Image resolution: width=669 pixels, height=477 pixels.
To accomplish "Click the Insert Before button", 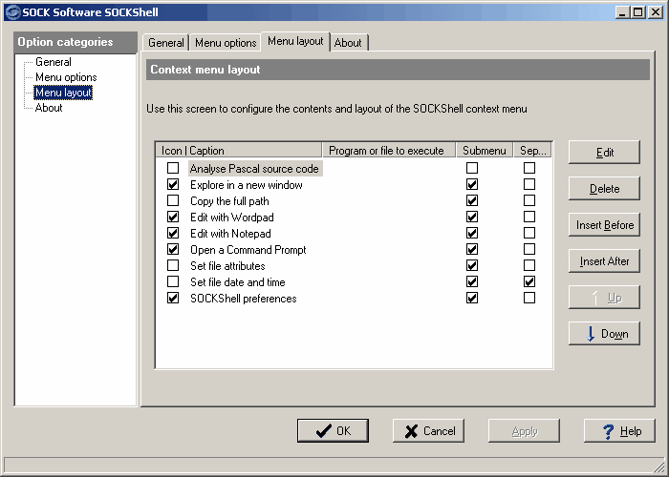I will point(604,225).
